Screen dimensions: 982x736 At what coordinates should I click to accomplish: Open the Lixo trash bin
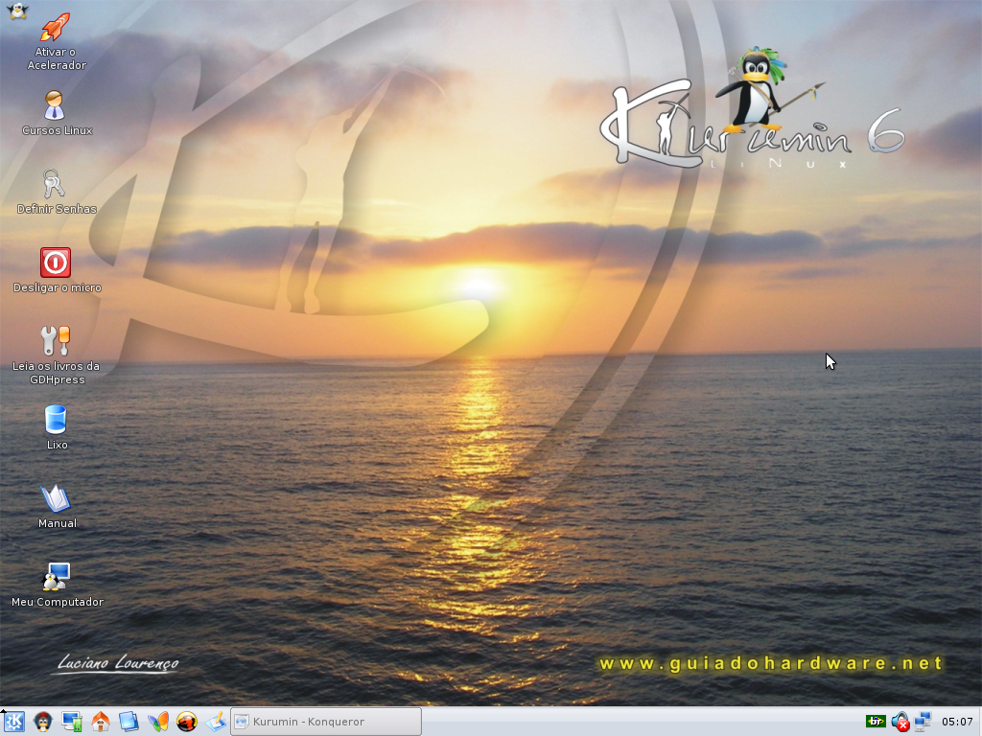(56, 420)
